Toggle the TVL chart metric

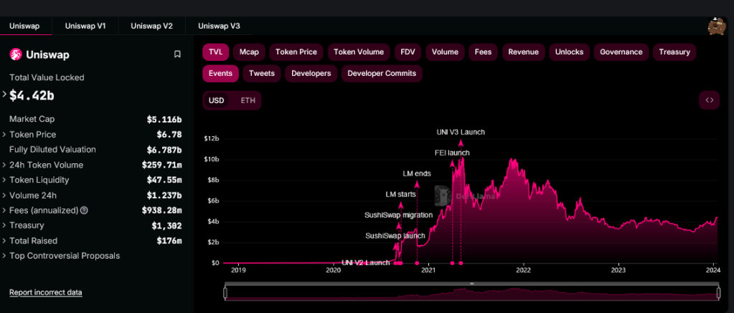[216, 52]
